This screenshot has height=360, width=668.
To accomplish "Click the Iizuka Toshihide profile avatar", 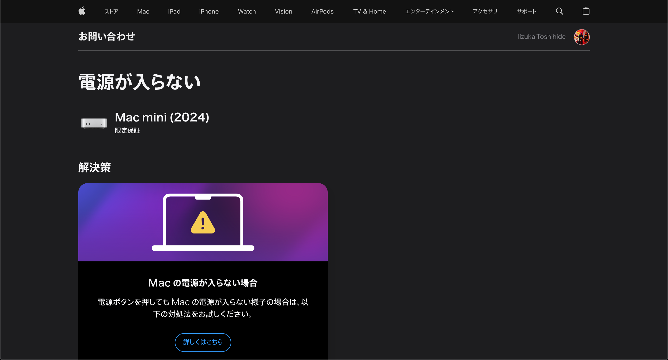I will (x=582, y=37).
